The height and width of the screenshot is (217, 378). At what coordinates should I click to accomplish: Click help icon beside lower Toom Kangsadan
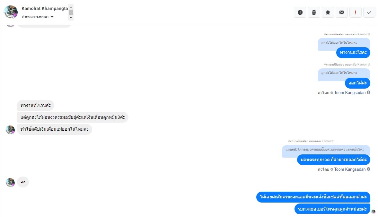[x=368, y=169]
